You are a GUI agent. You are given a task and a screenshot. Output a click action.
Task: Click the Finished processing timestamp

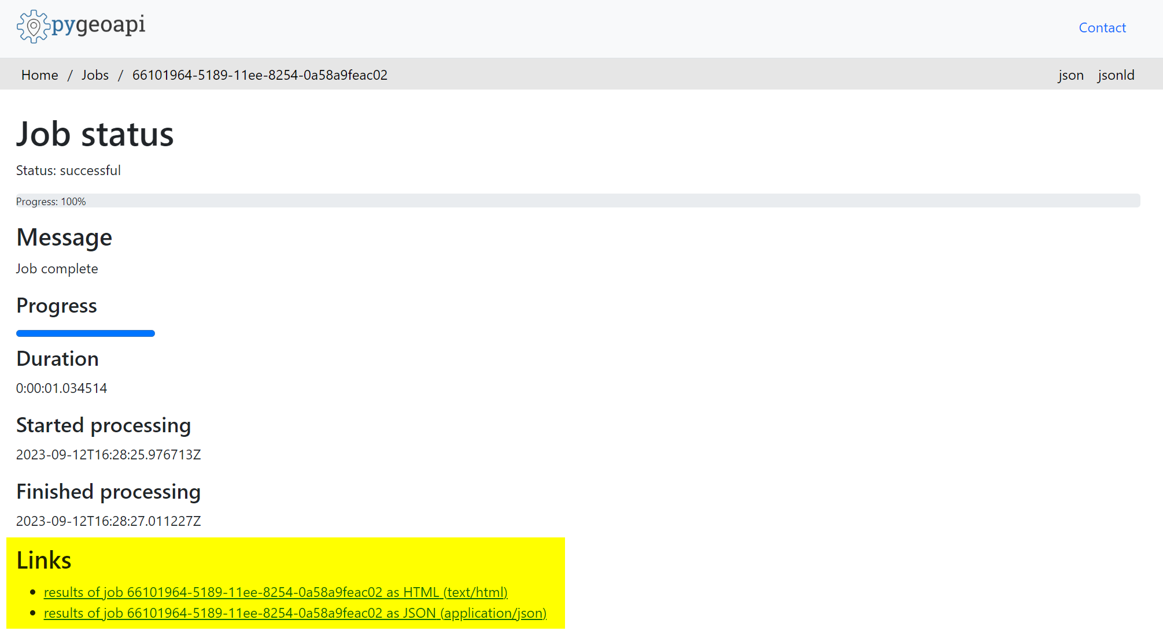click(108, 521)
